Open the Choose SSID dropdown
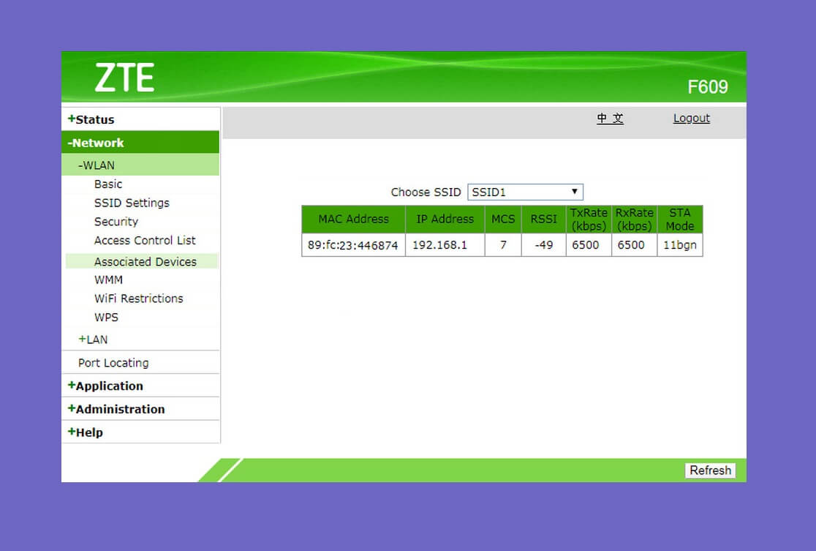 [525, 192]
